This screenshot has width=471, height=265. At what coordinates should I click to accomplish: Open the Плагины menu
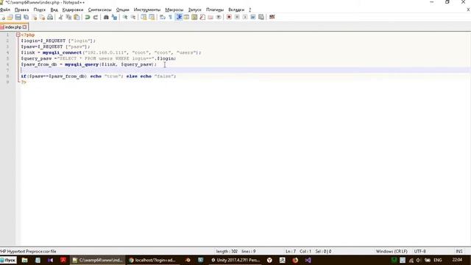click(x=215, y=10)
